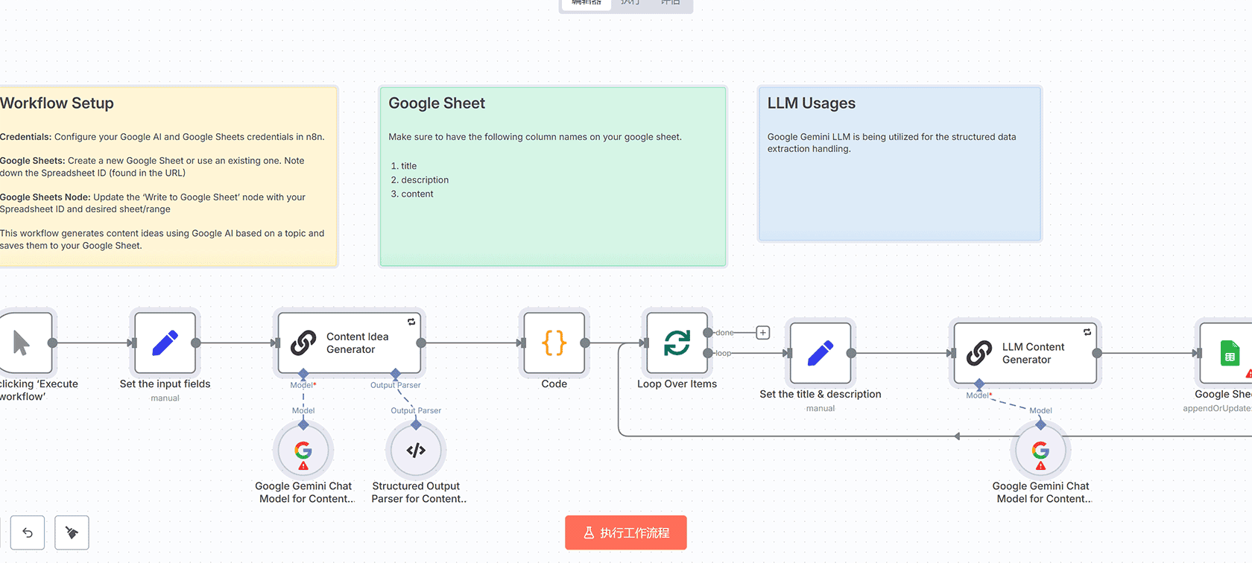
Task: Select the Loop Over Items node
Action: coord(677,343)
